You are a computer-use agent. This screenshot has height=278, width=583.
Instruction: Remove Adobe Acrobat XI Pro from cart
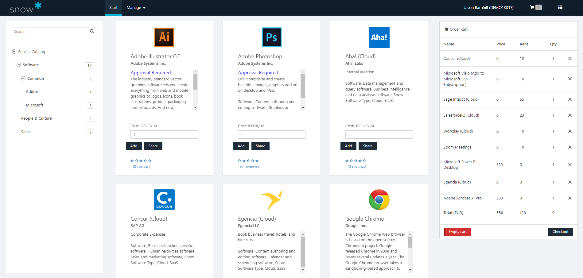(x=570, y=198)
